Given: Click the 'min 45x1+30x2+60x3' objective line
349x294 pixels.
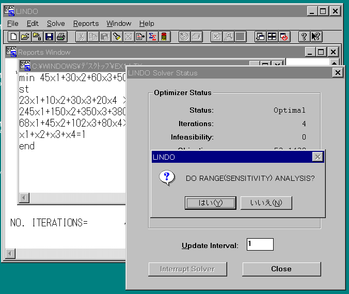Looking at the screenshot, I should click(x=72, y=78).
